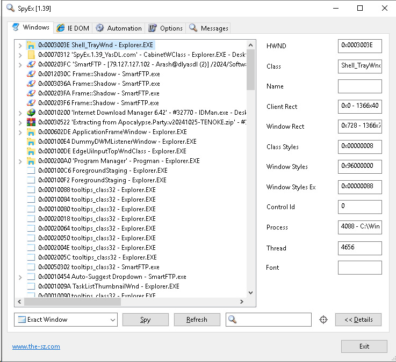Click the Explorer icon of the EdgeUiInputTopWndClass row
Image resolution: width=396 pixels, height=362 pixels.
tap(31, 151)
